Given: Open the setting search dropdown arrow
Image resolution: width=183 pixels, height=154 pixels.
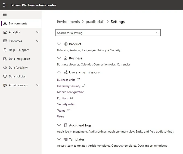Looking at the screenshot, I should click(x=157, y=33).
